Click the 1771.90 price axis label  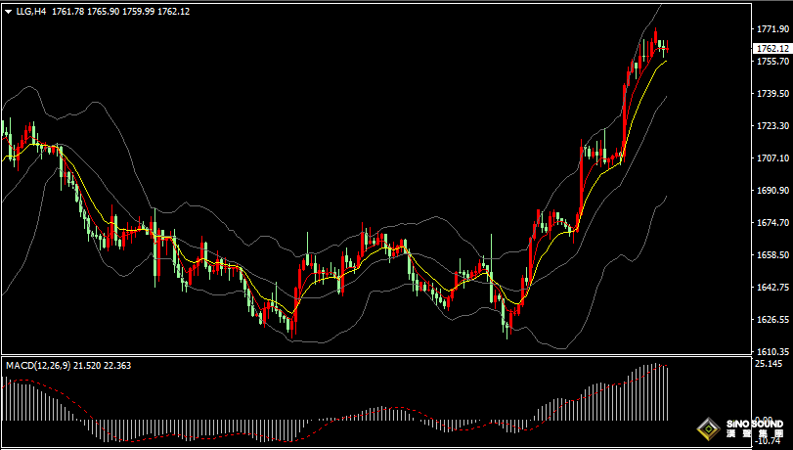tap(771, 29)
